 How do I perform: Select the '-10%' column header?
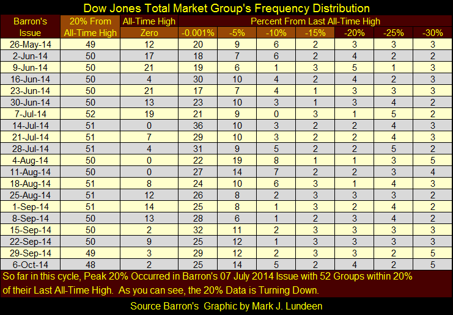point(276,32)
